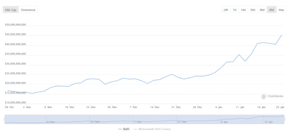Select the 24h time range
Viewport: 290px width, 132px height.
click(226, 10)
